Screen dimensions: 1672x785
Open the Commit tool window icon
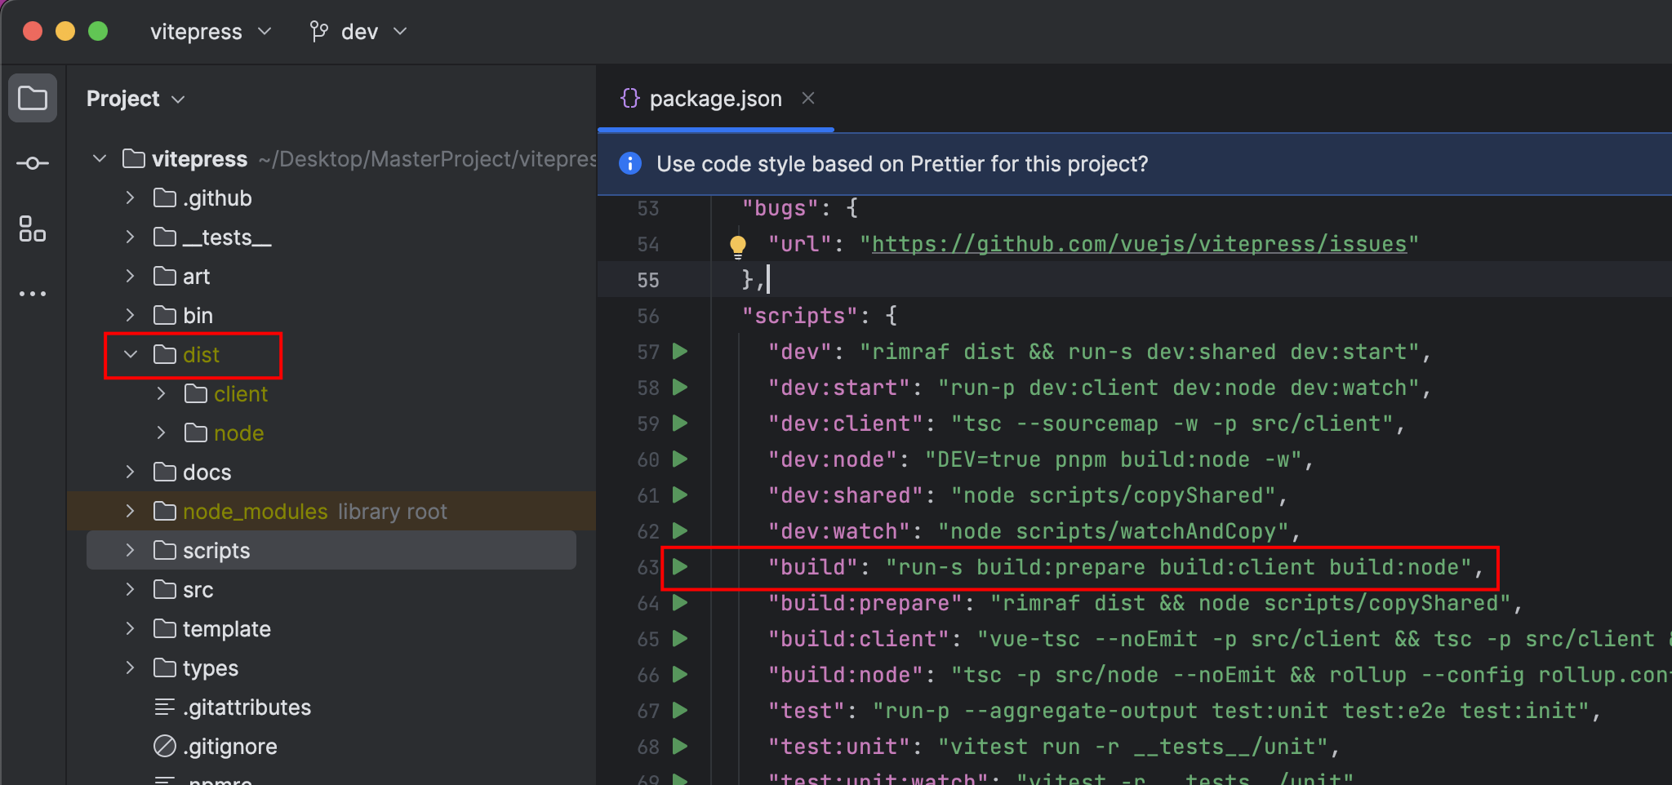(33, 164)
